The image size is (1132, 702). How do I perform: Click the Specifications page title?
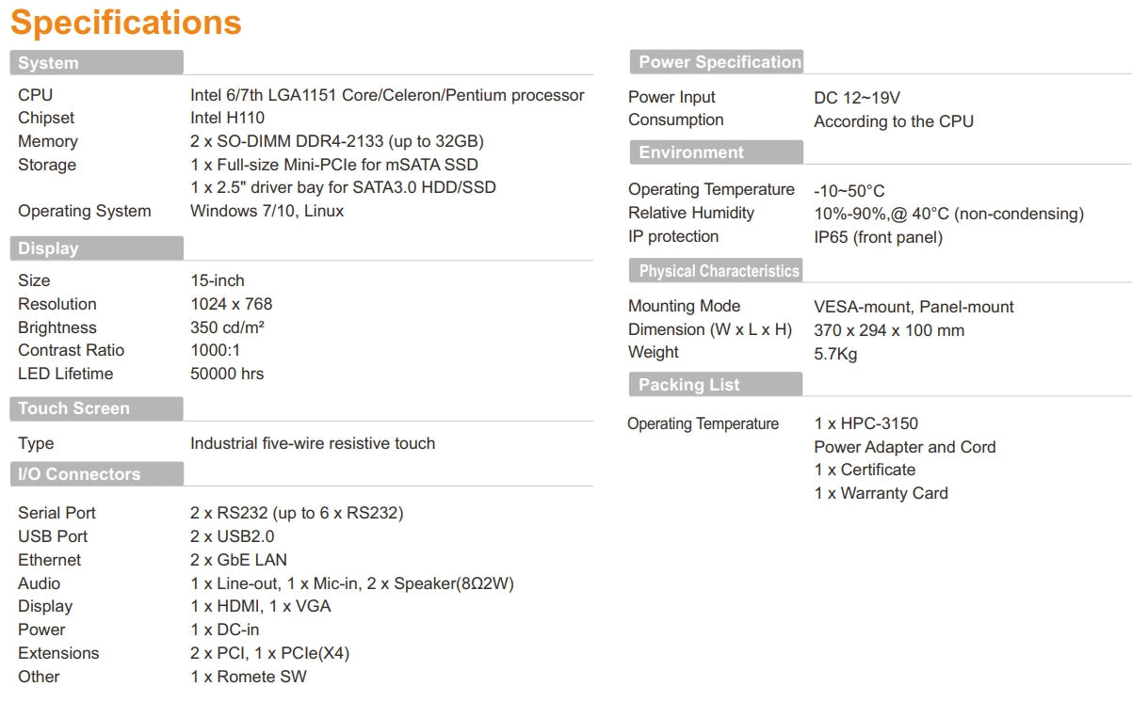[x=125, y=23]
